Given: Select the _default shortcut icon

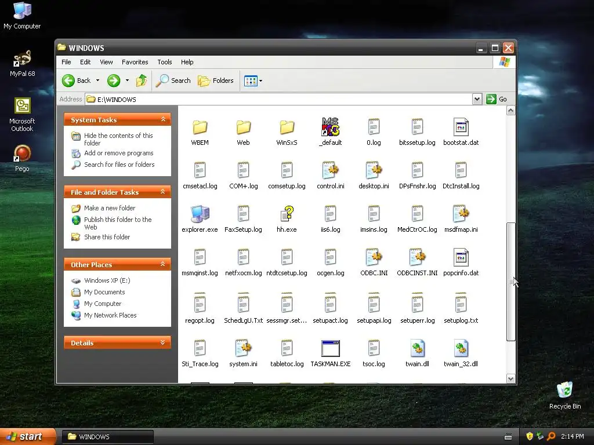Looking at the screenshot, I should click(330, 127).
